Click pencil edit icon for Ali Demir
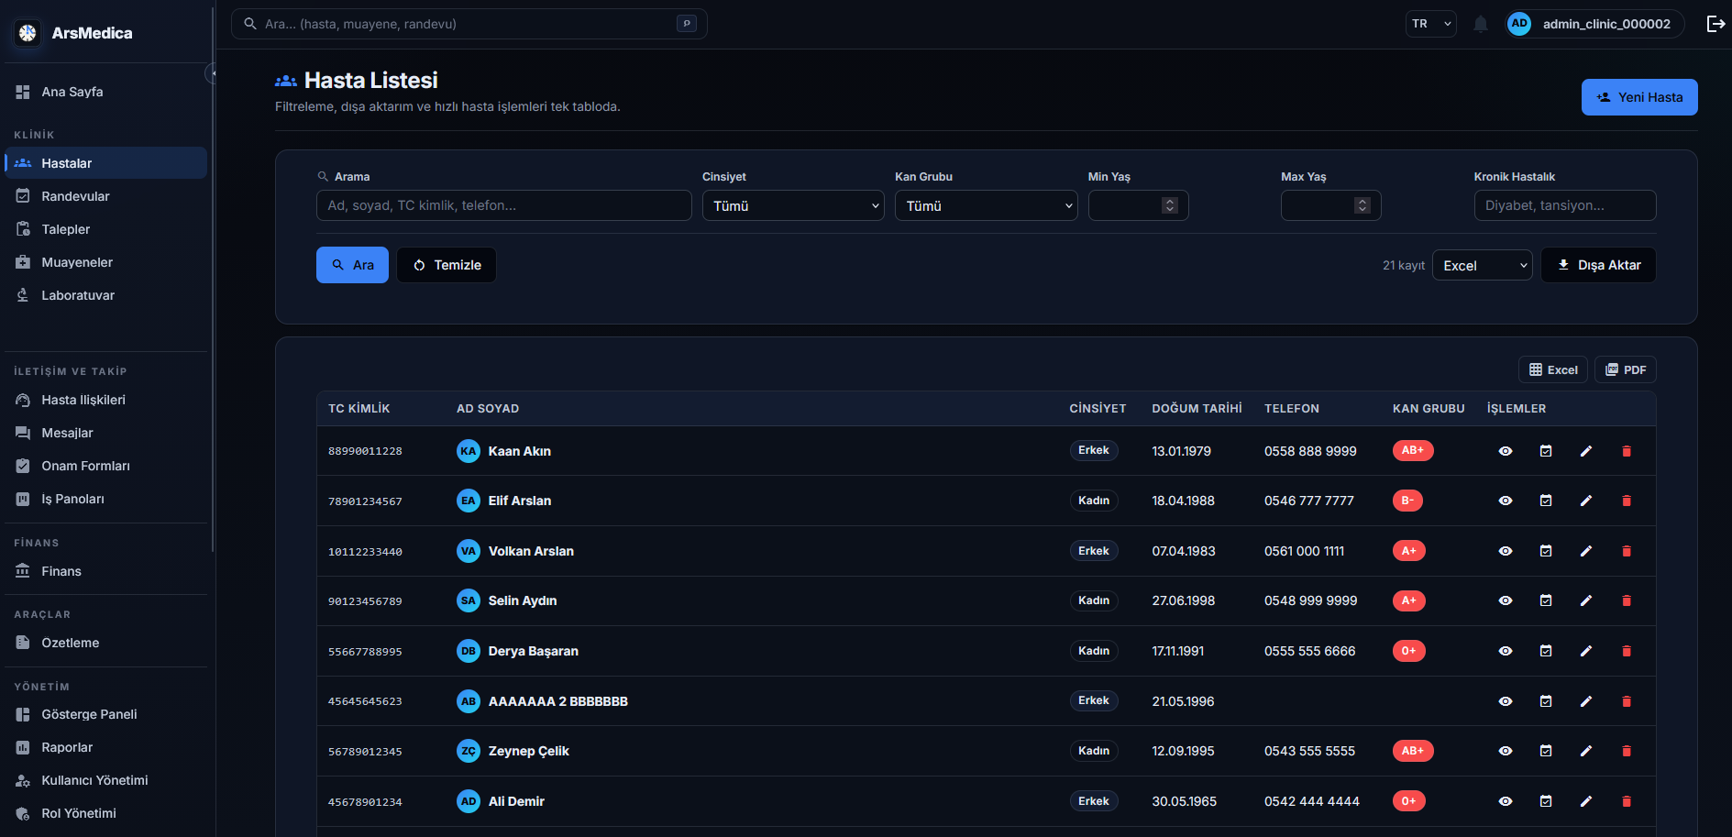 [x=1586, y=801]
